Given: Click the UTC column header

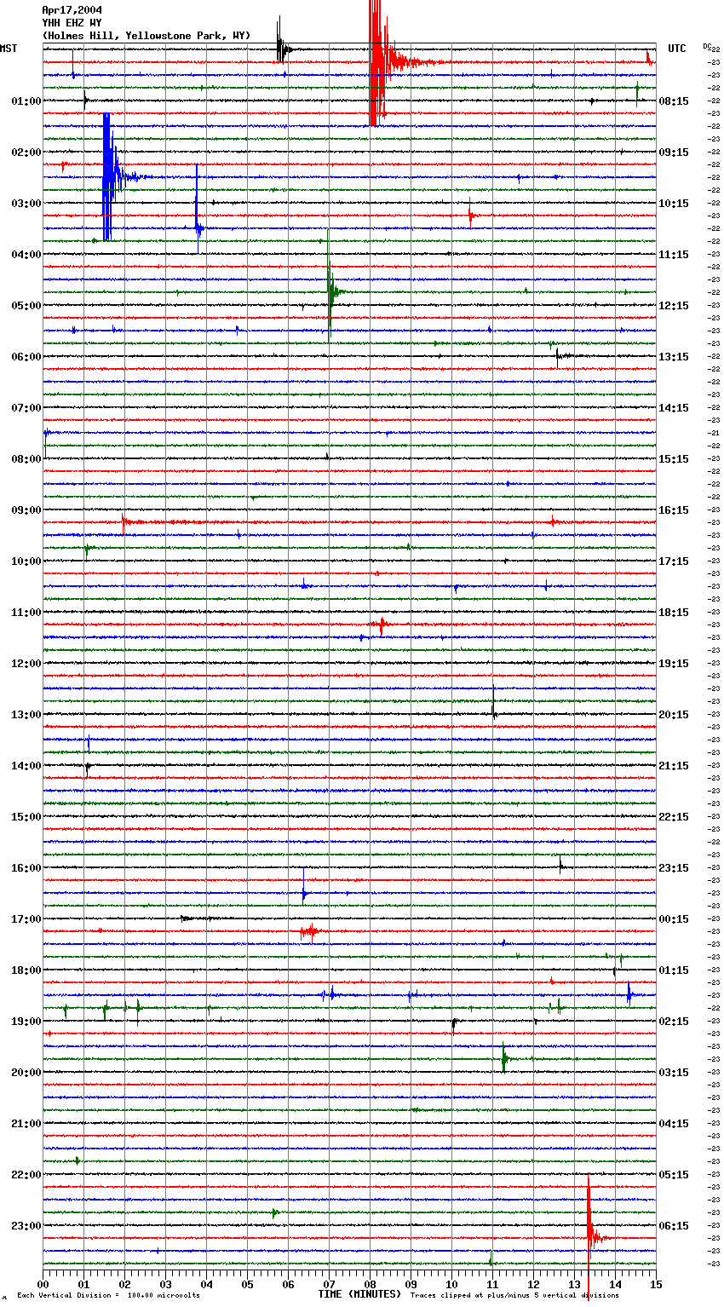Looking at the screenshot, I should (677, 49).
